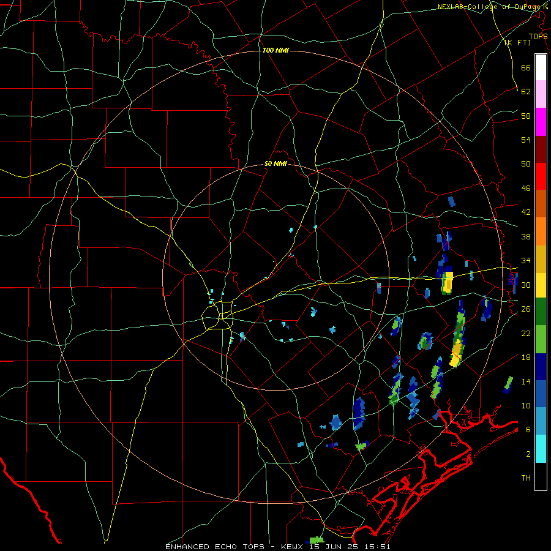
Task: Select the legend value 50
Action: click(x=526, y=163)
